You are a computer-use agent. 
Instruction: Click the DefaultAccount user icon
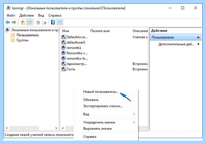(64, 37)
